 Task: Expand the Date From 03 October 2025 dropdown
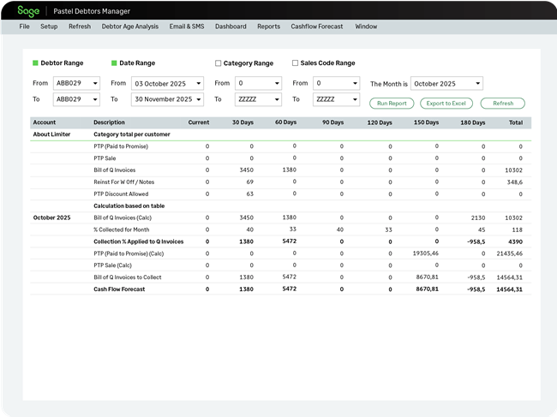tap(167, 83)
